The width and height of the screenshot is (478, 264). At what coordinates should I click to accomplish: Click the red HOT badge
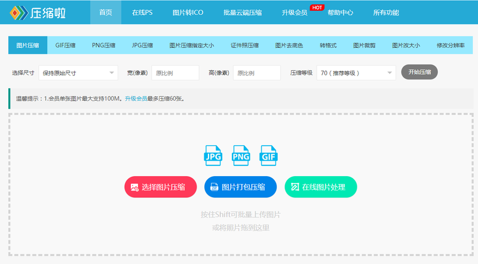click(x=317, y=8)
